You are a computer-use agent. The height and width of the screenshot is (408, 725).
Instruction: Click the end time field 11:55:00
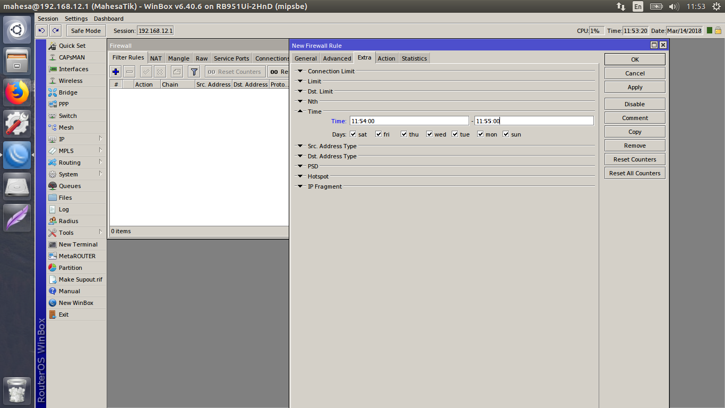click(x=534, y=121)
